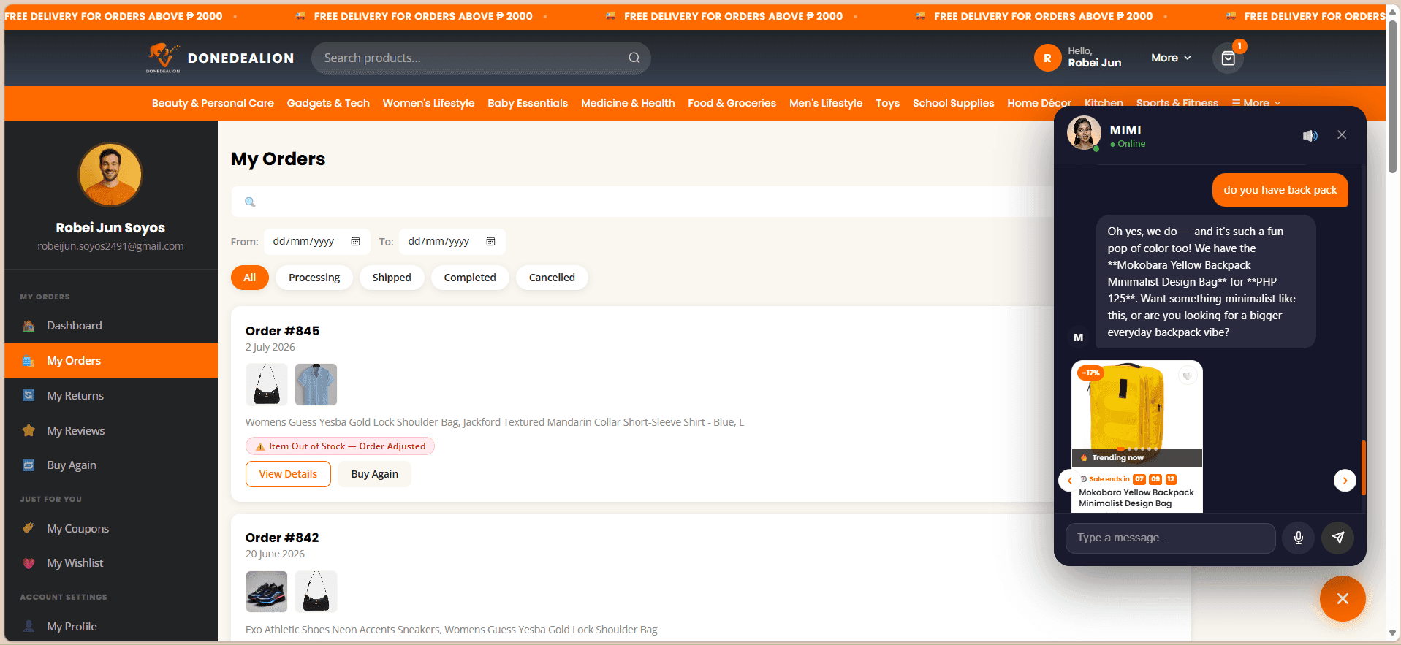Filter orders by Processing

(x=314, y=278)
